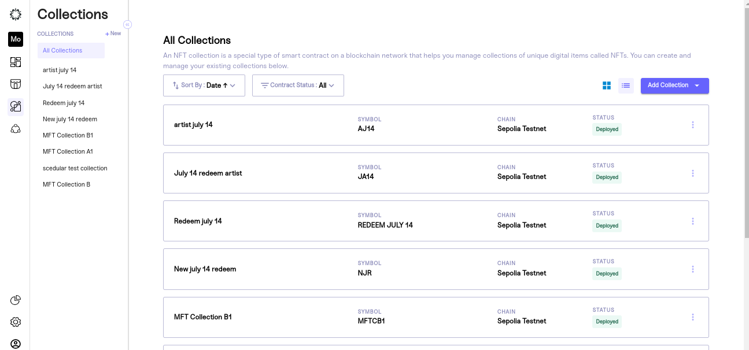Expand the Add Collection dropdown arrow
The image size is (749, 350).
697,85
